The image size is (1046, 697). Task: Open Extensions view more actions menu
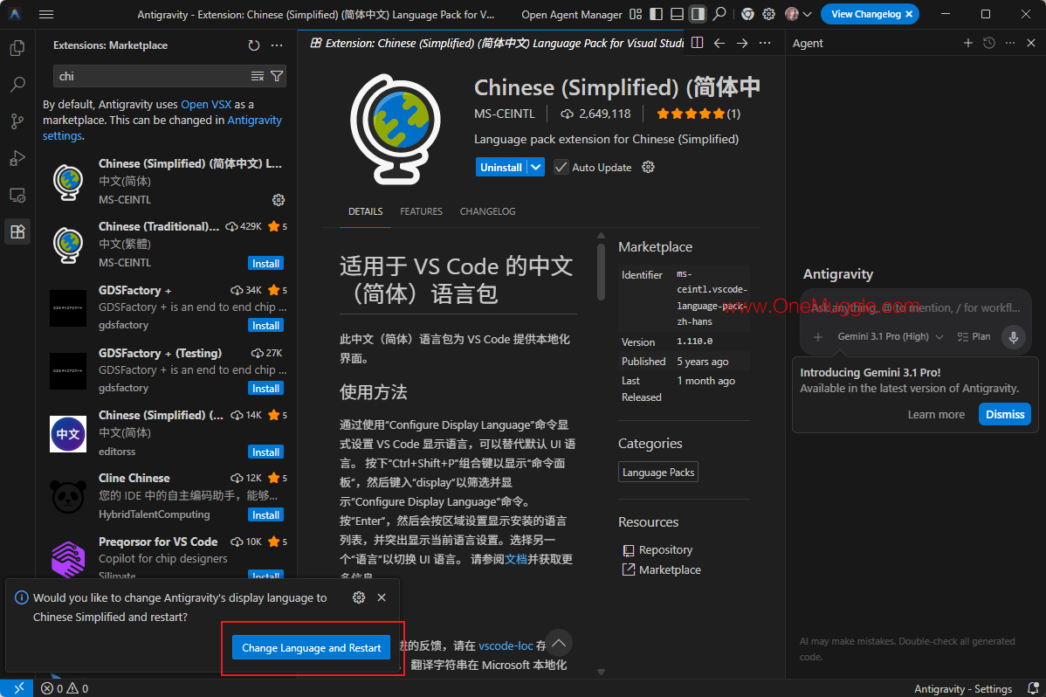[277, 45]
